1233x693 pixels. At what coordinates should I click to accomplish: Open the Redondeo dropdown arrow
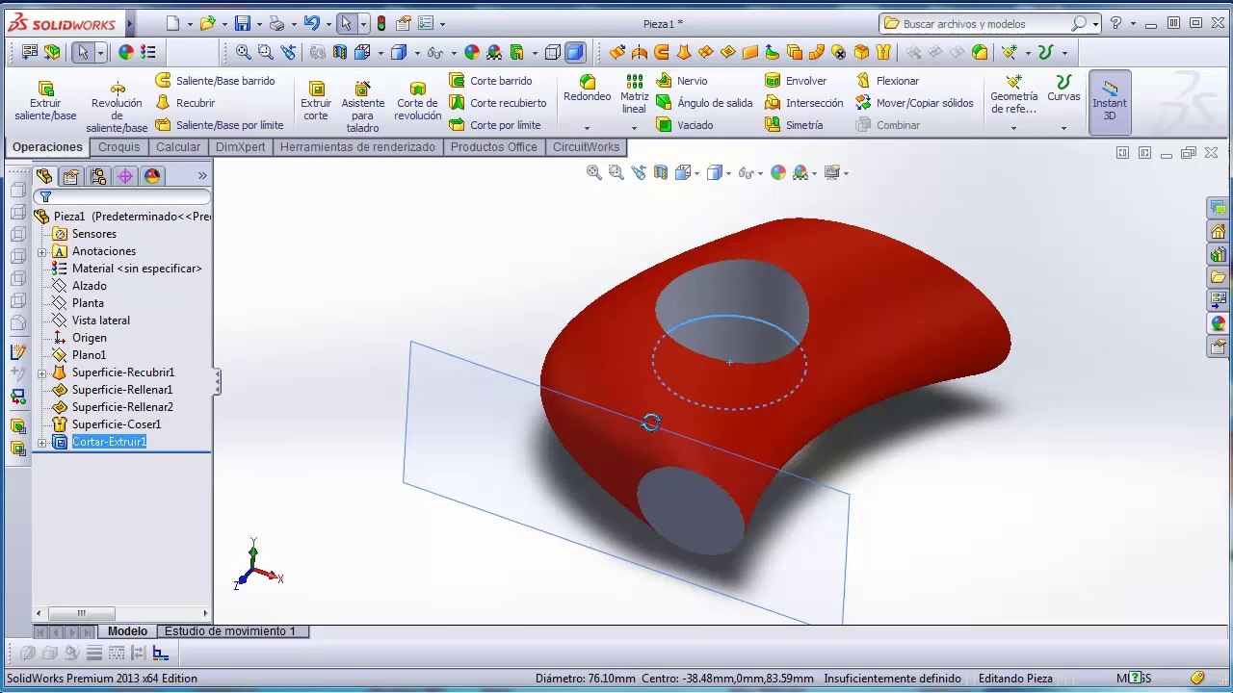point(587,128)
